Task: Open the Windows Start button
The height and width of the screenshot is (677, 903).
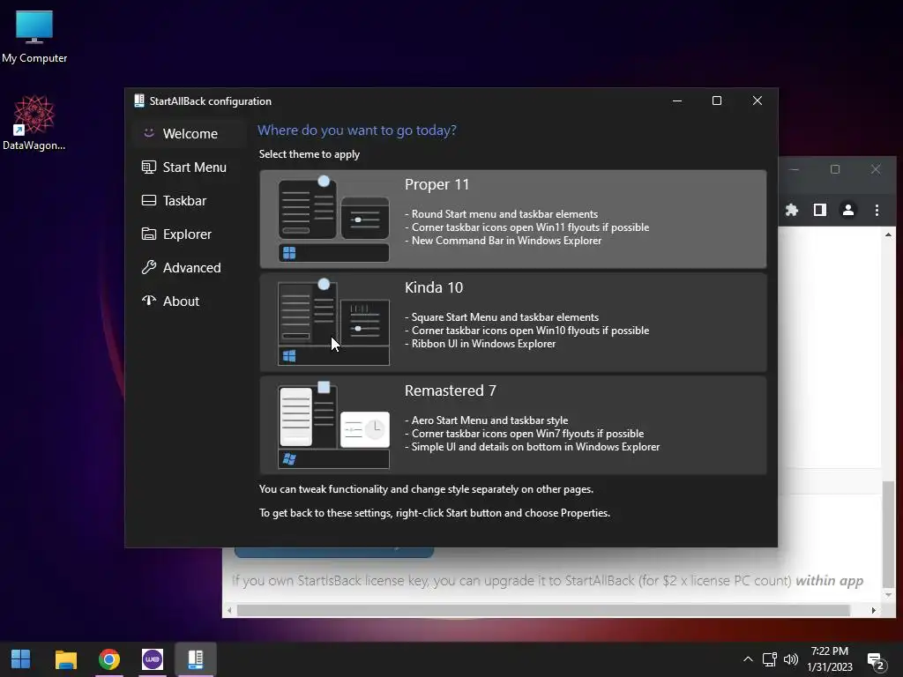Action: 21,659
